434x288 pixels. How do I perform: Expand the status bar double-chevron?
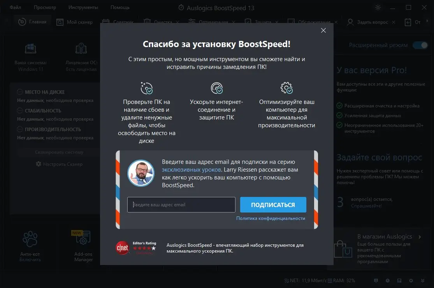coord(423,281)
